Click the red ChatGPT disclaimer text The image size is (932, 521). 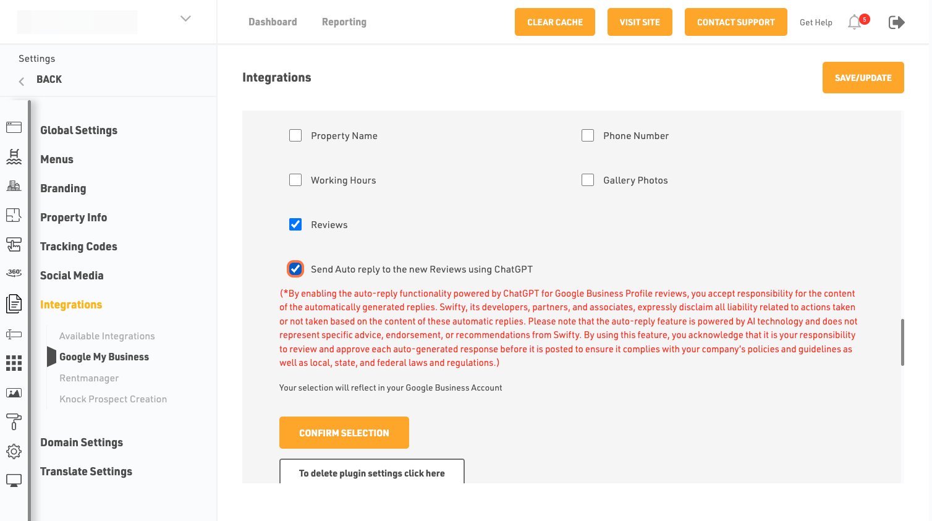(569, 328)
